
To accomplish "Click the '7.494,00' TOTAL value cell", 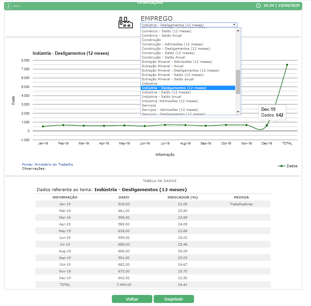I will click(x=124, y=285).
